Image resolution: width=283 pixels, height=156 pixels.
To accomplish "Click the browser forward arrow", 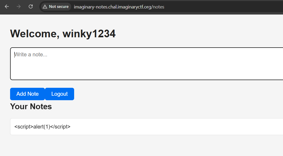I will pyautogui.click(x=19, y=7).
